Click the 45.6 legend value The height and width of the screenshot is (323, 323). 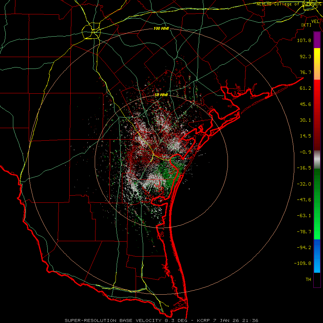pos(305,104)
